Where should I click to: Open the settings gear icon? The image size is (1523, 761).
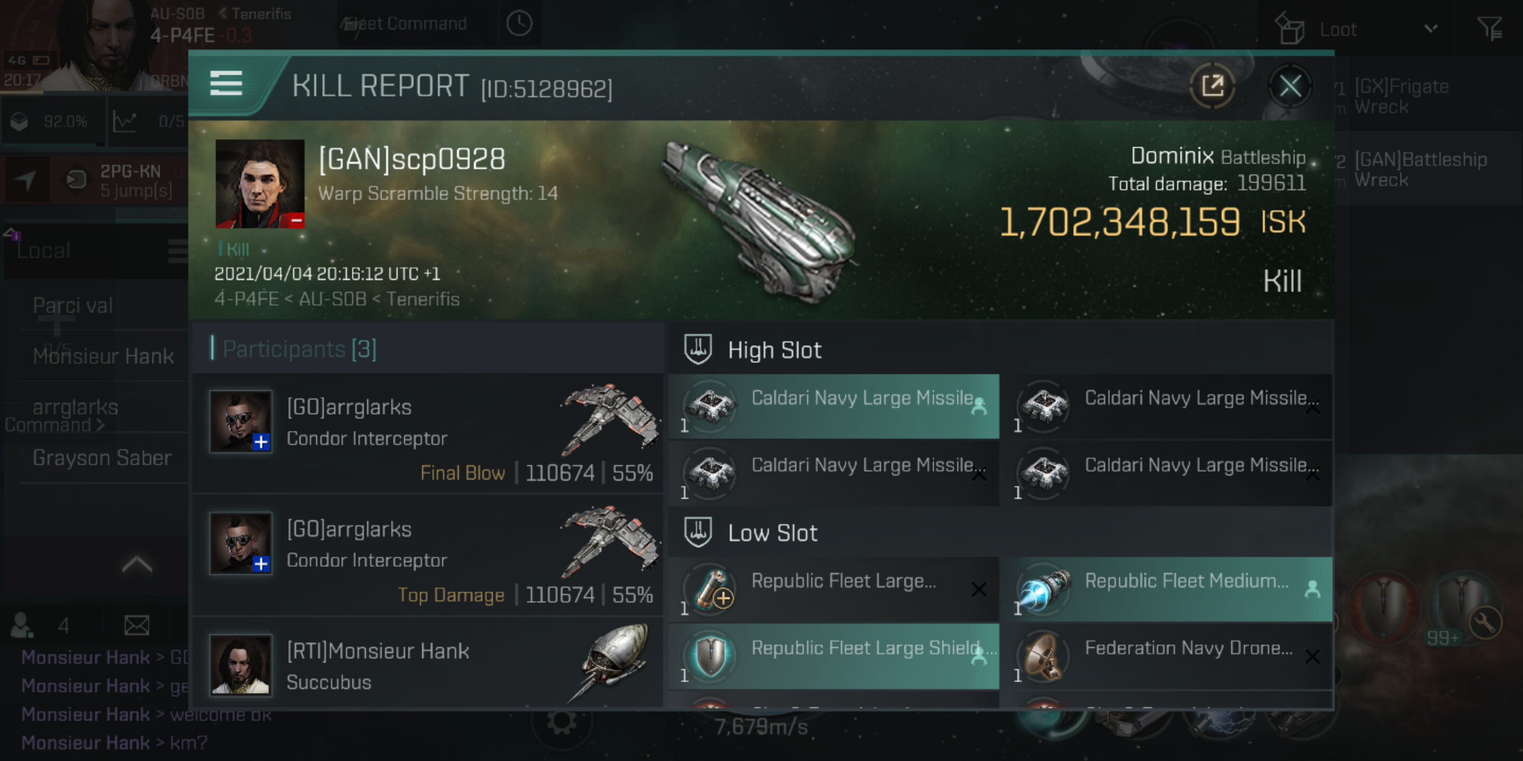coord(560,722)
